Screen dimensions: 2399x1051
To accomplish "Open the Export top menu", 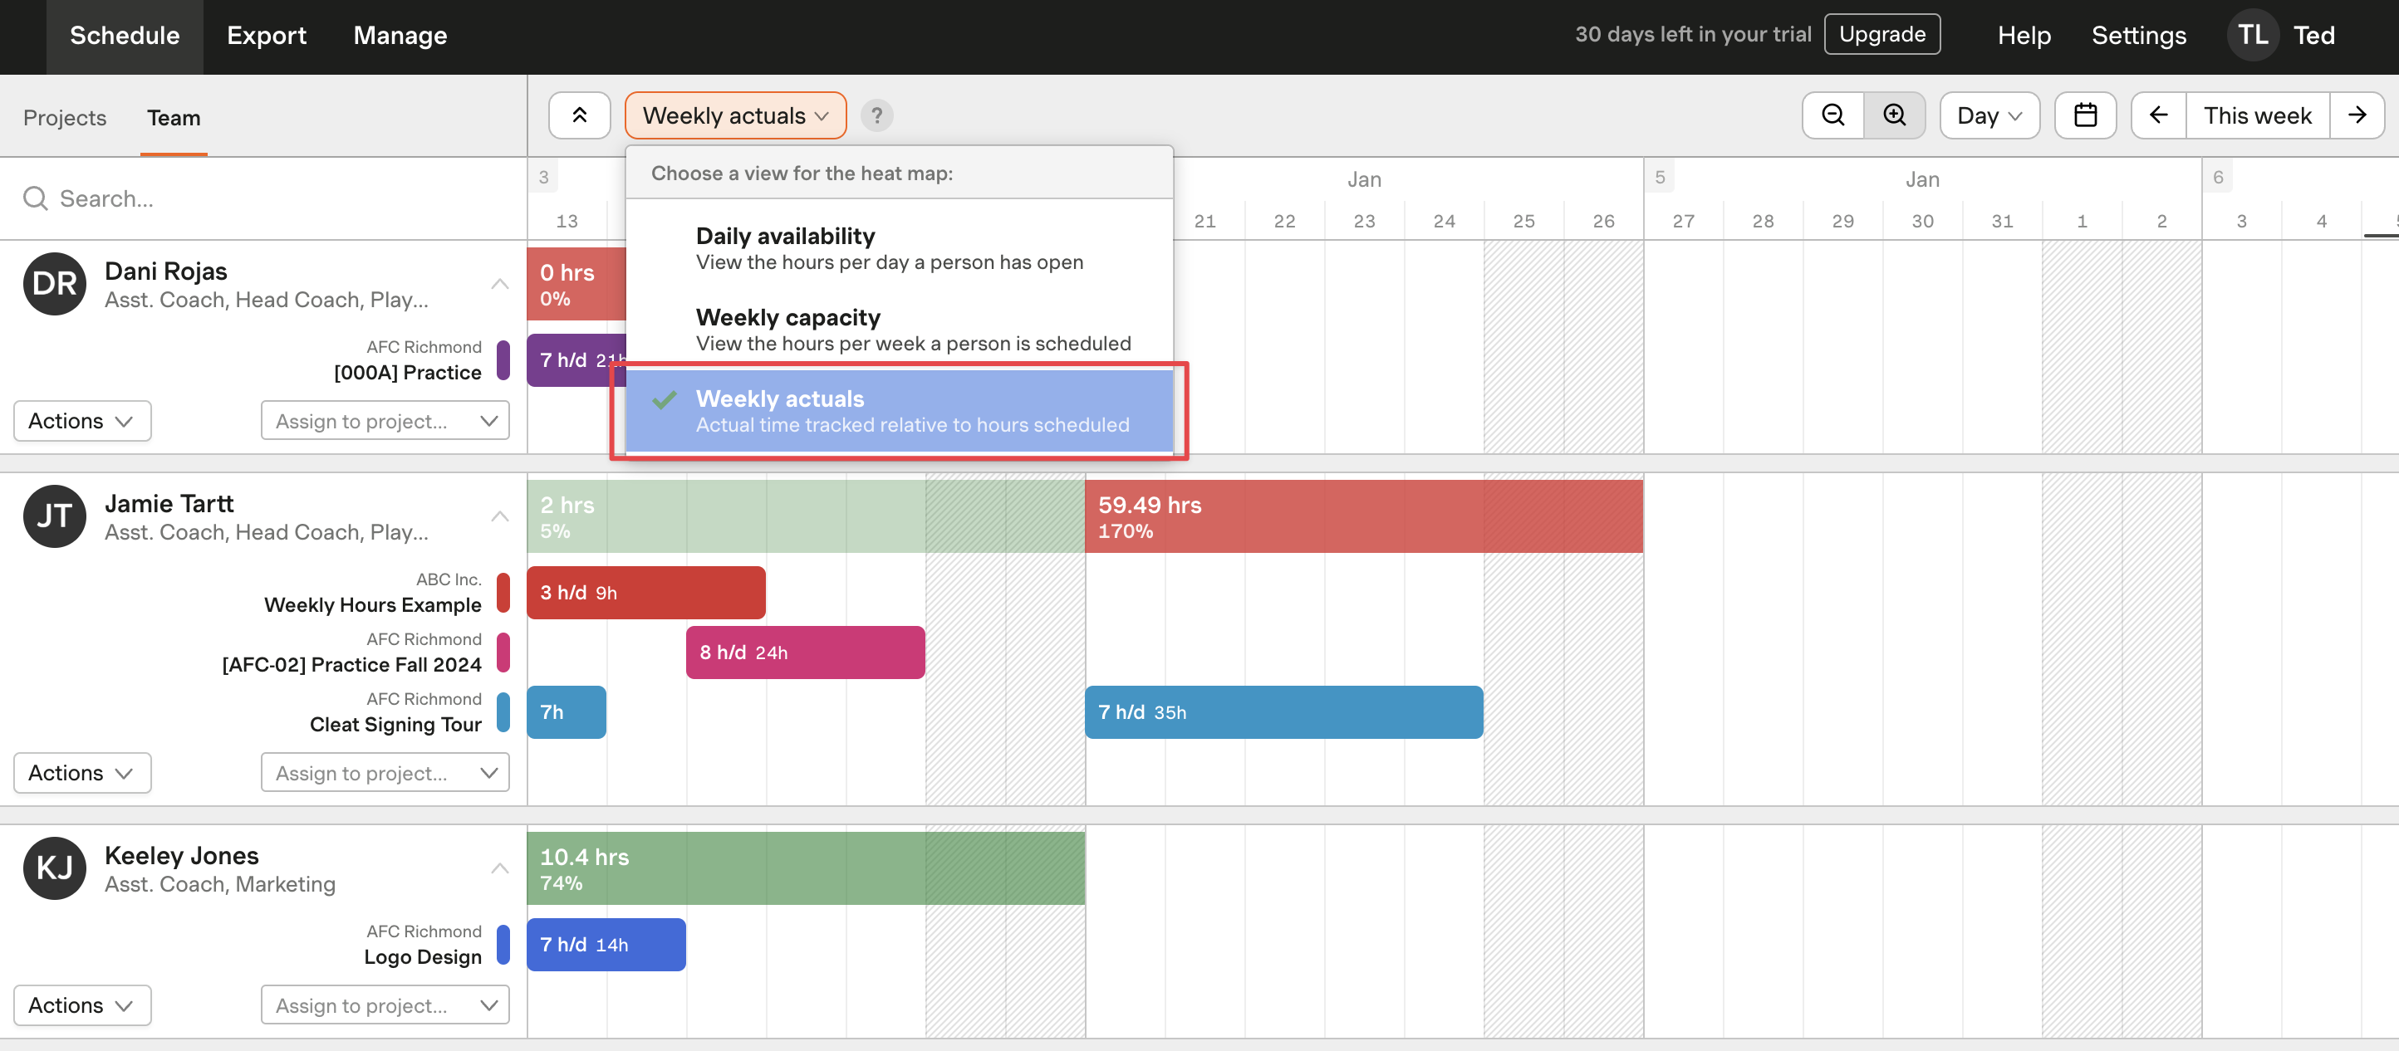I will point(267,36).
